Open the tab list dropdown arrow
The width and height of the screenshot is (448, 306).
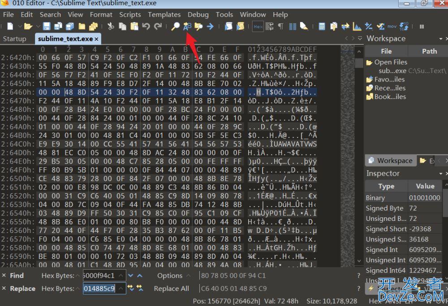[x=360, y=38]
